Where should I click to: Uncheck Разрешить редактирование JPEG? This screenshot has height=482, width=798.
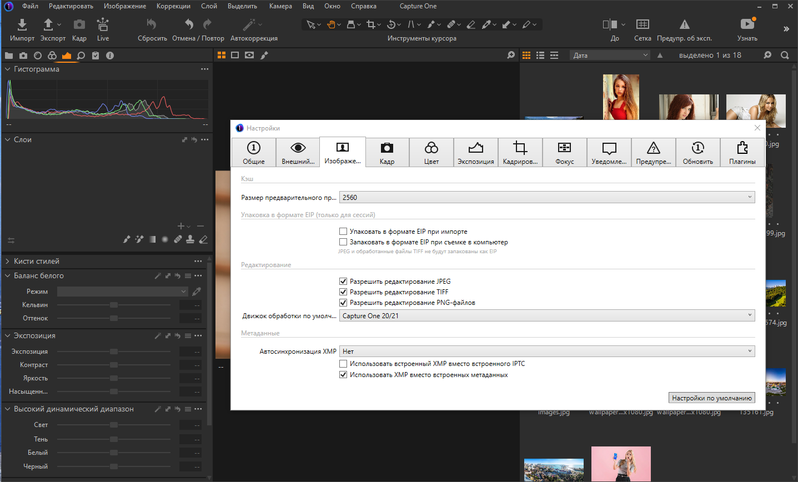click(343, 282)
